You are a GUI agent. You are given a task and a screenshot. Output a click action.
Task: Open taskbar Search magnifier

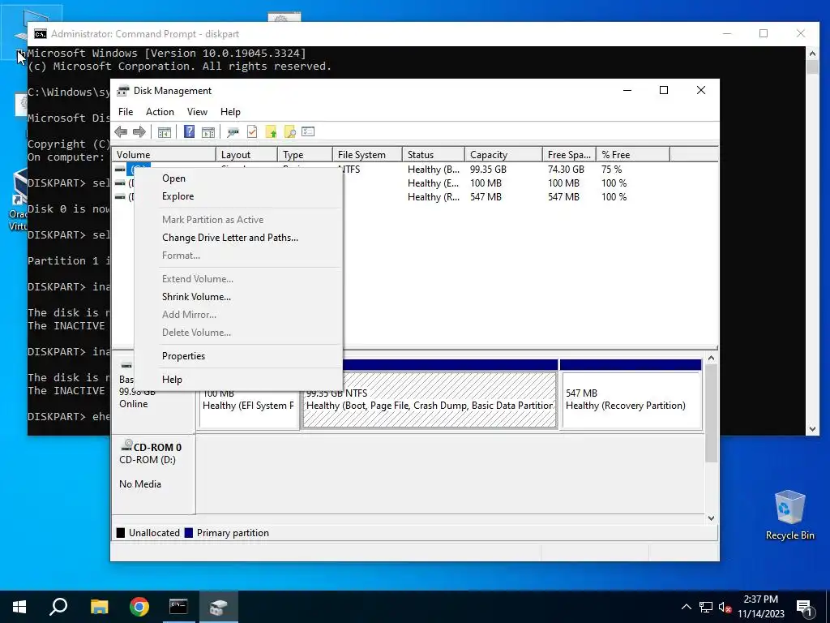click(x=58, y=607)
